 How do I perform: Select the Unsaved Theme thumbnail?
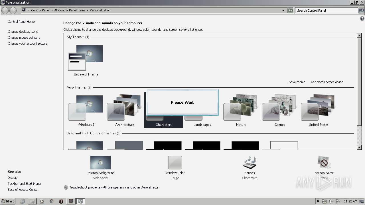click(86, 58)
